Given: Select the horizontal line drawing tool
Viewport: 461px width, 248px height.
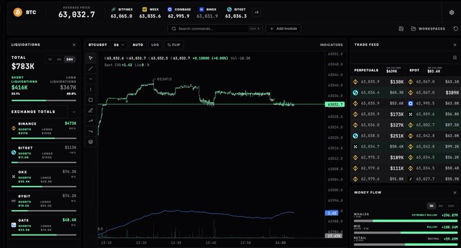Looking at the screenshot, I should tap(91, 79).
